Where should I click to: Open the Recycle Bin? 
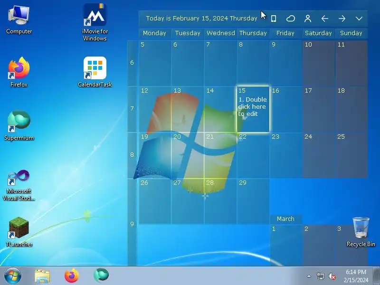click(361, 232)
